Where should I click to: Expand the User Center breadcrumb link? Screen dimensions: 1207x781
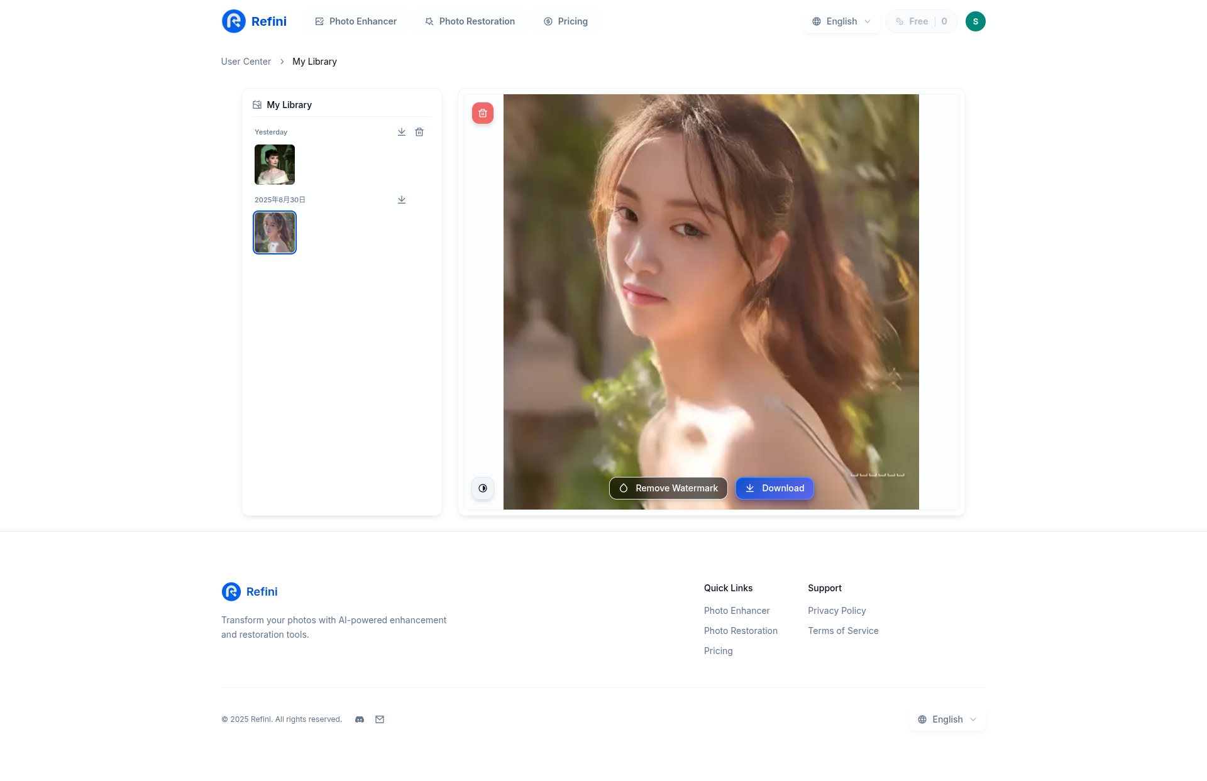[x=245, y=61]
